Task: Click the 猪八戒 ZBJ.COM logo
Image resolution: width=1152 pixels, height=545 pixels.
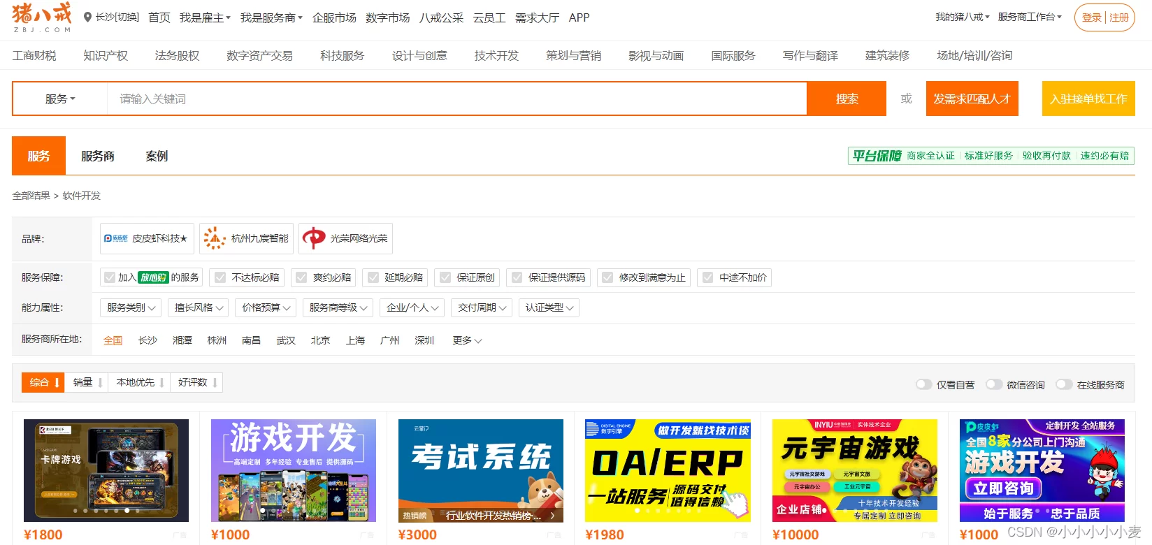Action: point(42,17)
